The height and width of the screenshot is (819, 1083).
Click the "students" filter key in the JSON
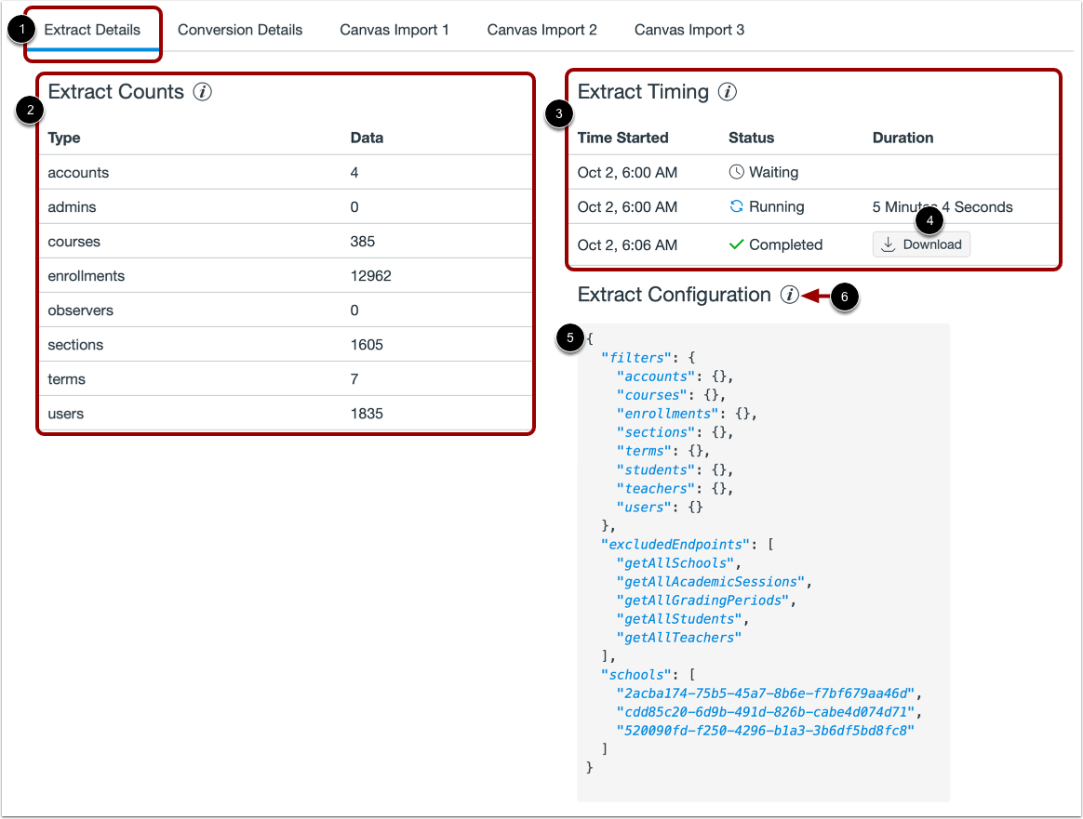coord(655,469)
